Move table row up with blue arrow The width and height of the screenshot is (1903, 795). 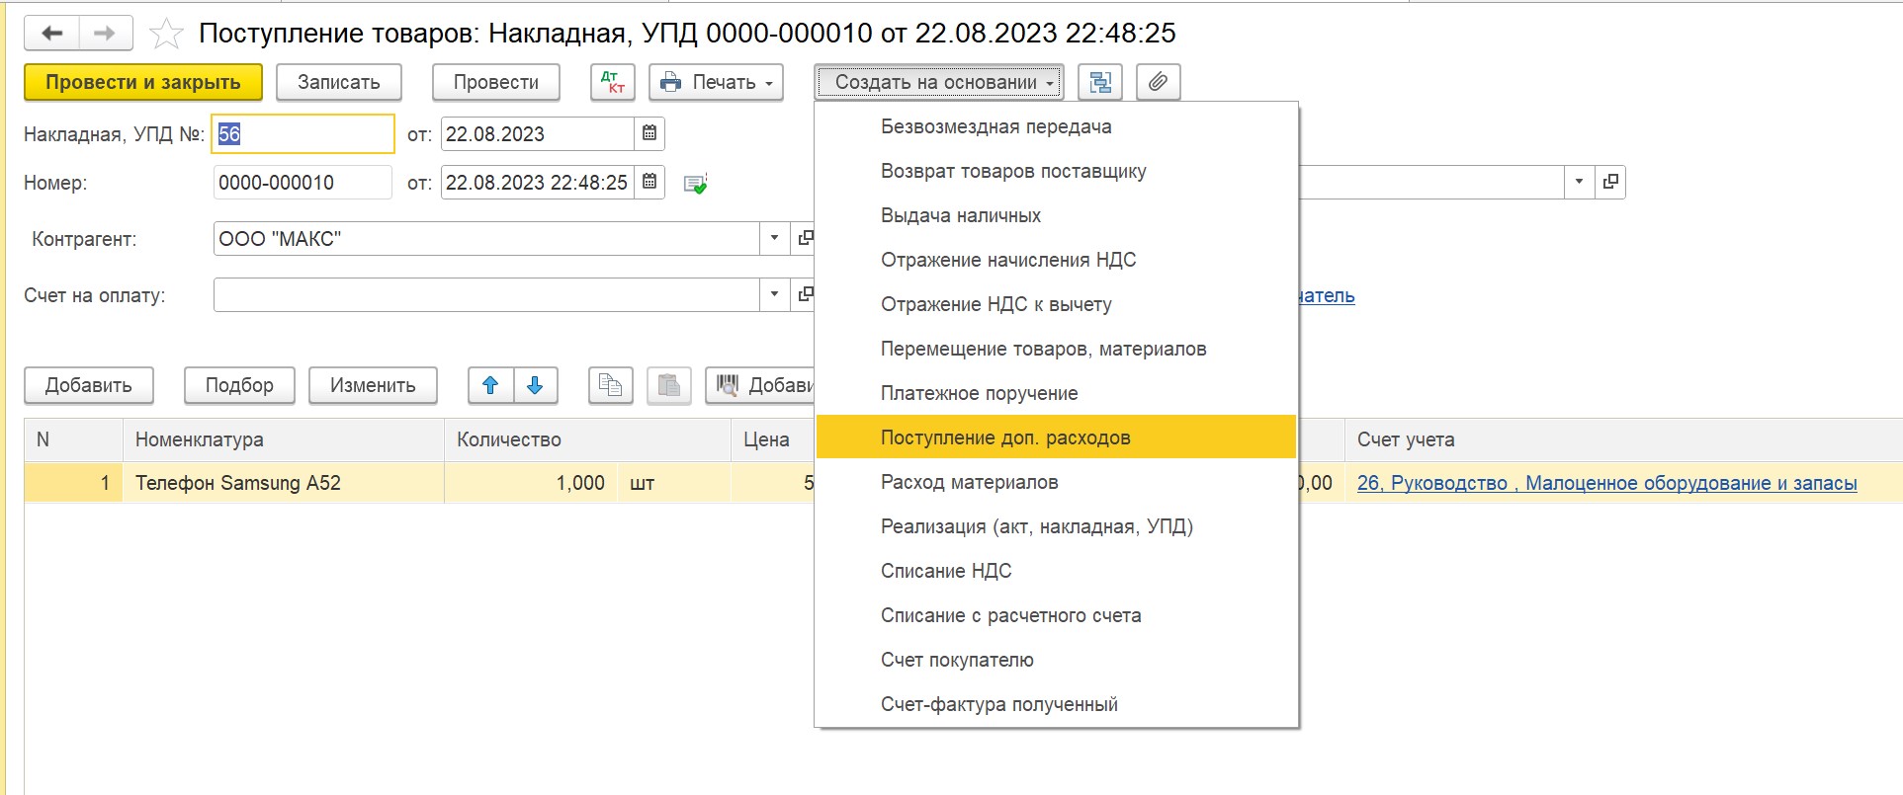point(490,385)
